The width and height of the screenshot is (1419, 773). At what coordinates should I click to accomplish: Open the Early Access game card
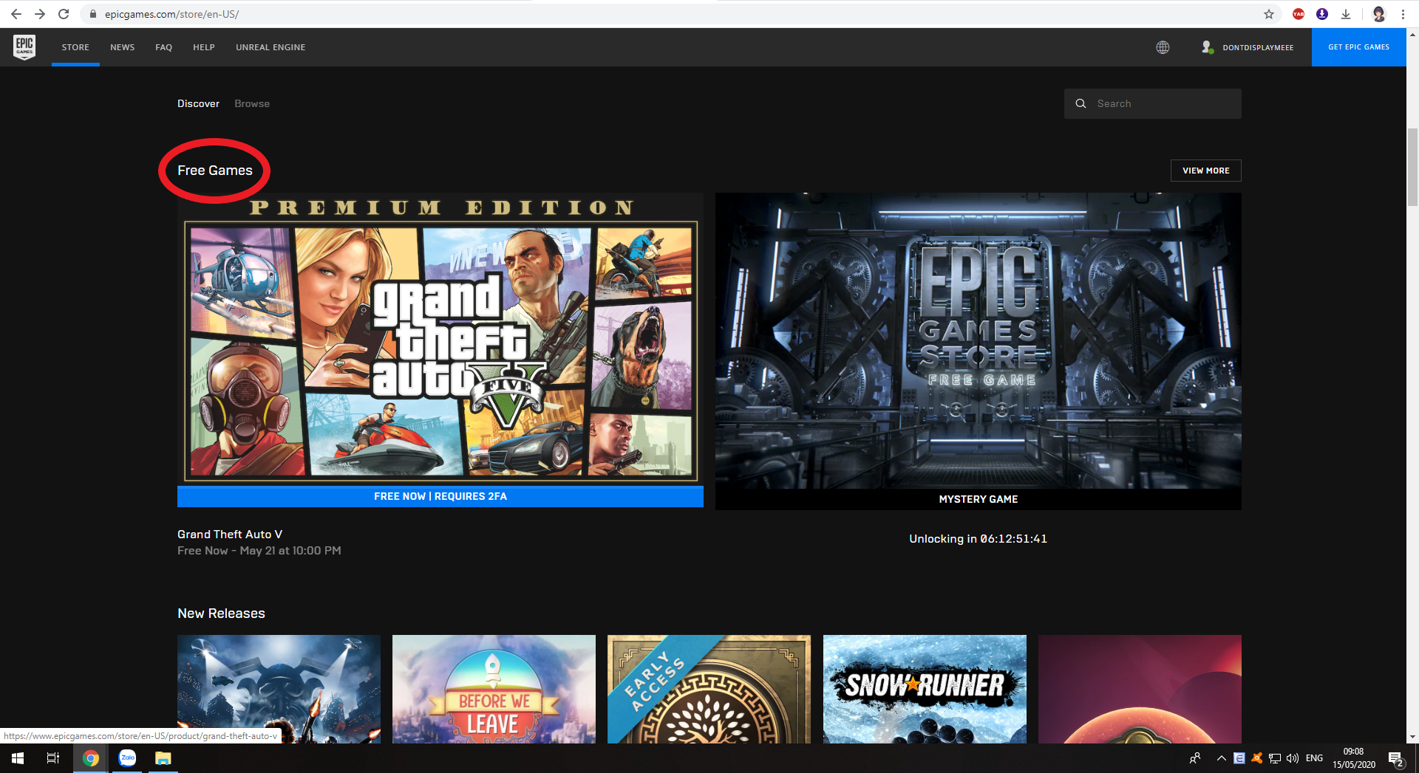coord(709,689)
